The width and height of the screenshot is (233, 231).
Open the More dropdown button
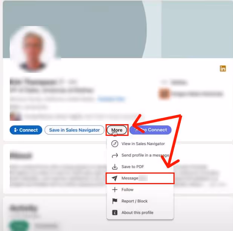117,130
